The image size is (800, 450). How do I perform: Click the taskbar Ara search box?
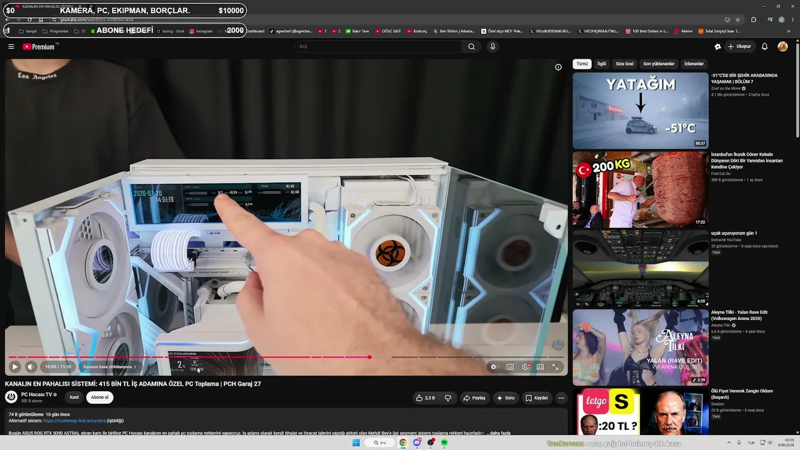380,442
